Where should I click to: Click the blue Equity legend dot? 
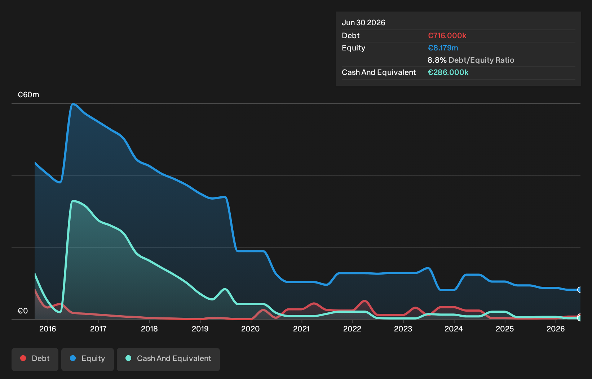73,358
